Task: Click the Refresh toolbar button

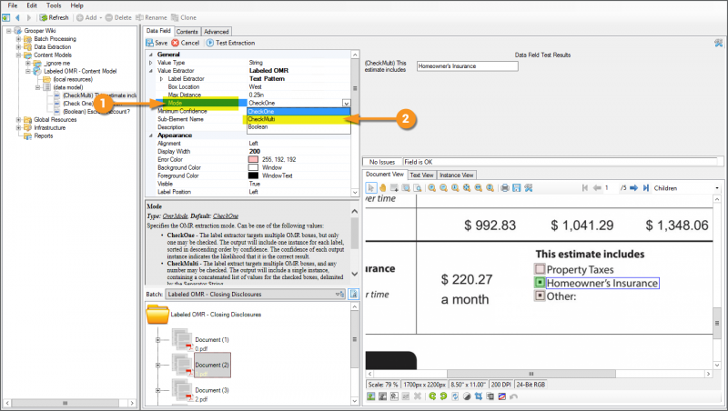Action: point(55,17)
